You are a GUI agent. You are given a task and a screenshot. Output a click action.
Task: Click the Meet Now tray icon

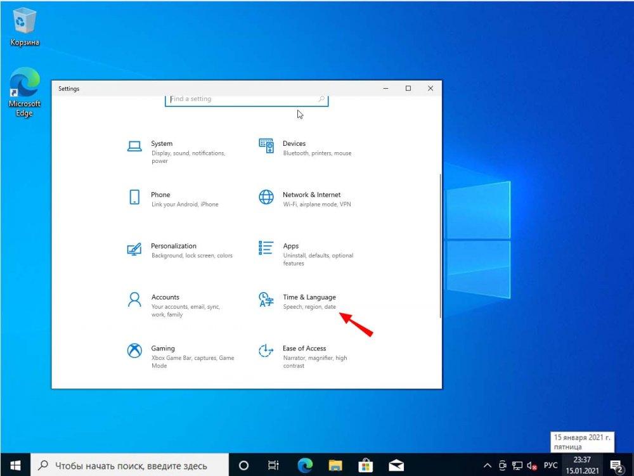coord(503,465)
